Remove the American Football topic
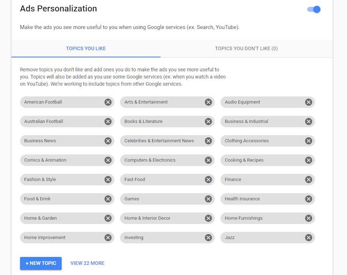This screenshot has height=275, width=347. click(108, 102)
